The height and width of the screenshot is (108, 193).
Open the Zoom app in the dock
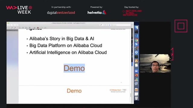point(136,71)
